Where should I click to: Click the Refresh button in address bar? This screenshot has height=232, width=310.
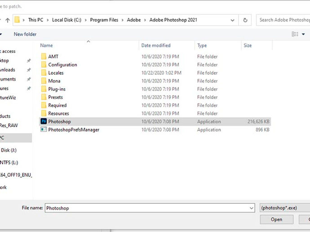[x=245, y=20]
